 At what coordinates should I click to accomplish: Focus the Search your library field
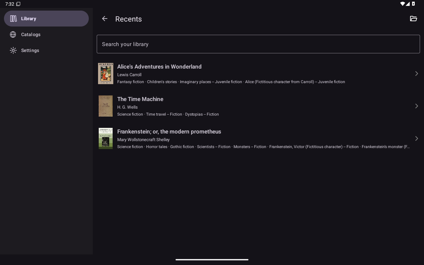[258, 44]
